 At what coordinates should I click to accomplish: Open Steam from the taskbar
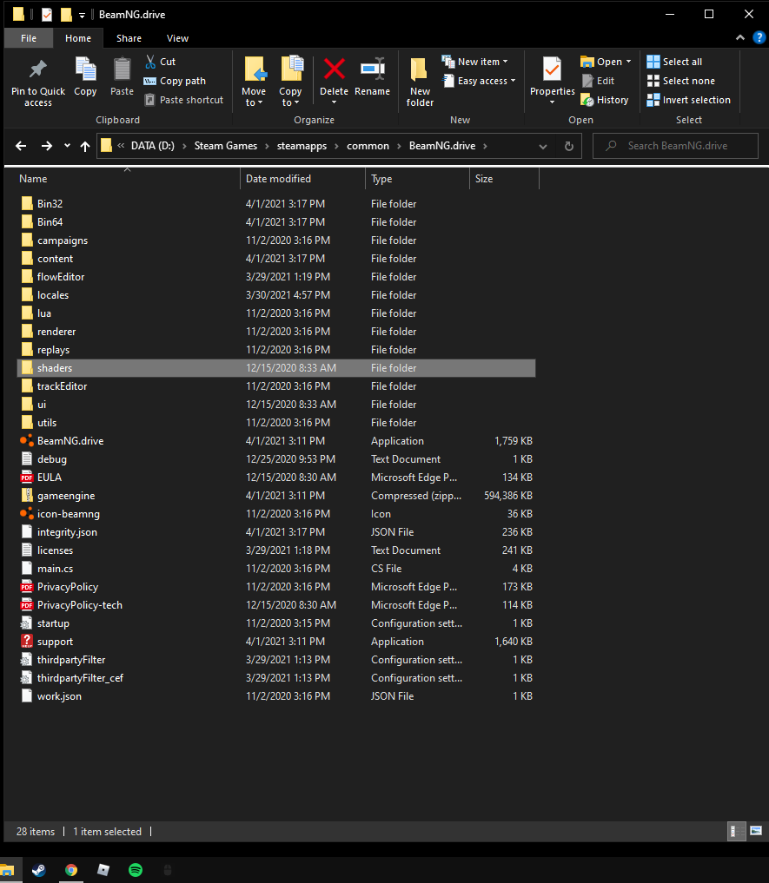38,869
